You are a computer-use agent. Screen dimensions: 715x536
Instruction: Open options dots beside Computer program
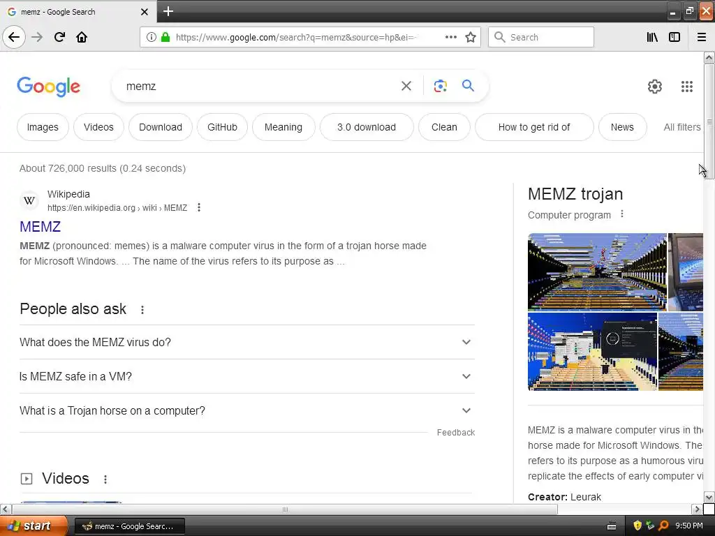(622, 214)
